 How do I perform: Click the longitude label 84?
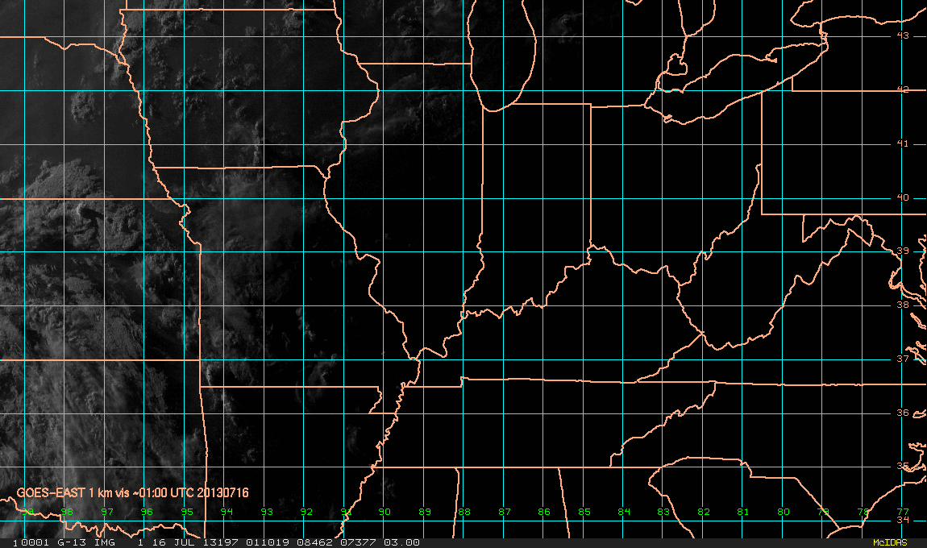pyautogui.click(x=624, y=512)
